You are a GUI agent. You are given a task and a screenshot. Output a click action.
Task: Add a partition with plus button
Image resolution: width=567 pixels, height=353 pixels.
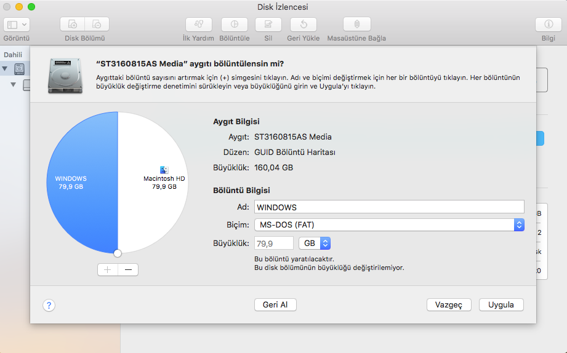[x=107, y=270]
